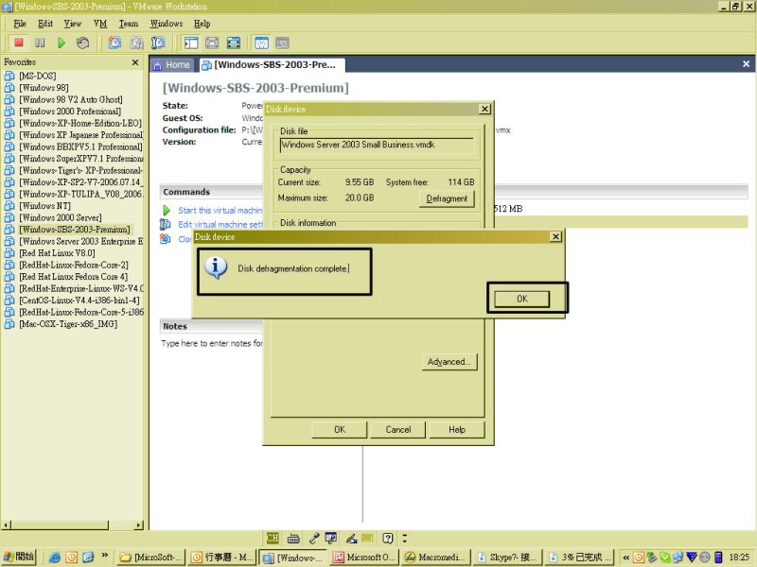Select [Windows 2000 Server] in Favorites
The height and width of the screenshot is (567, 757).
(x=61, y=217)
